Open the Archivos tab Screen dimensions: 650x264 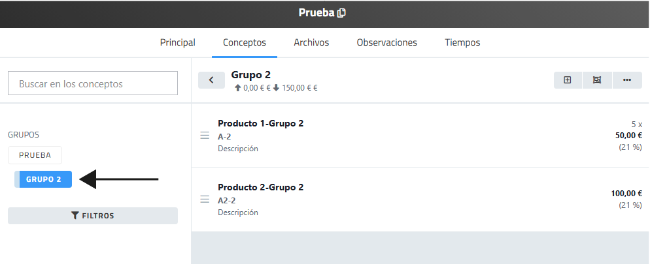(311, 42)
